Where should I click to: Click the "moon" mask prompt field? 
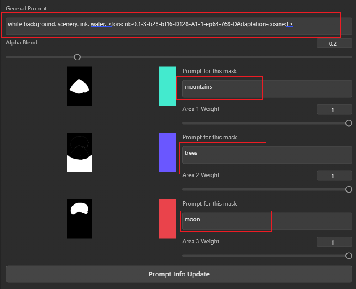point(267,221)
